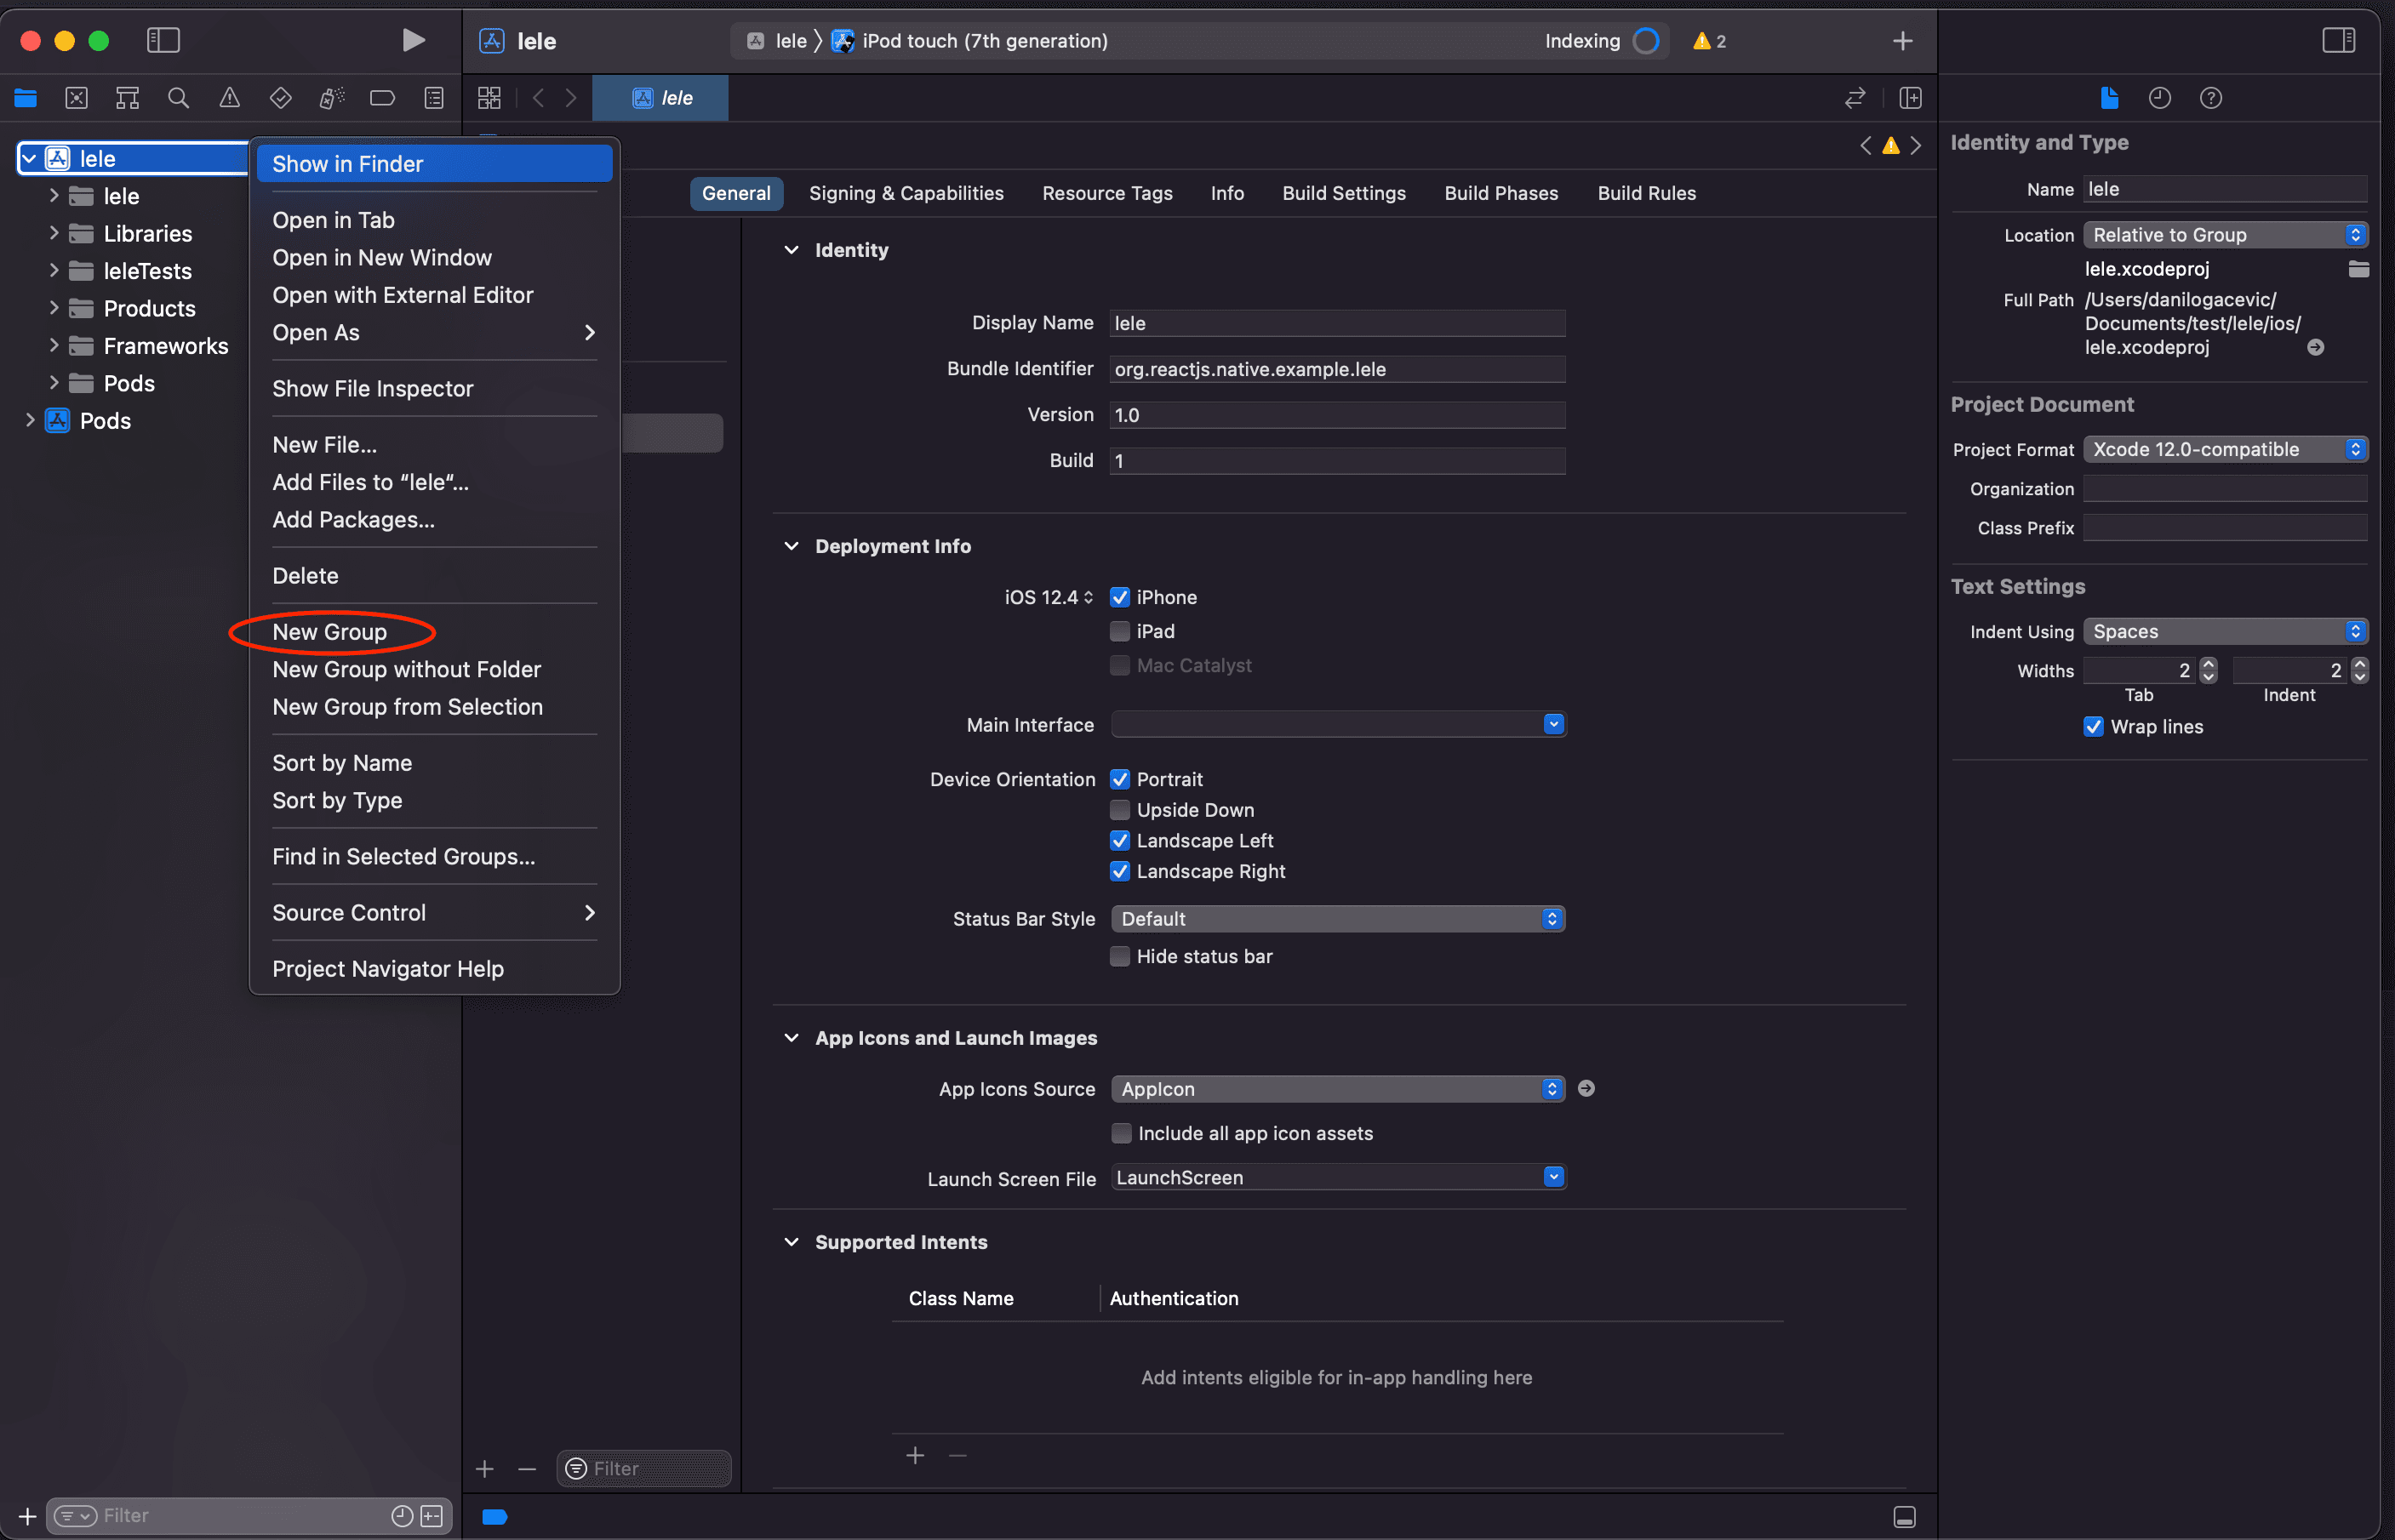The width and height of the screenshot is (2395, 1540).
Task: Open the Project navigator folder icon
Action: tap(26, 98)
